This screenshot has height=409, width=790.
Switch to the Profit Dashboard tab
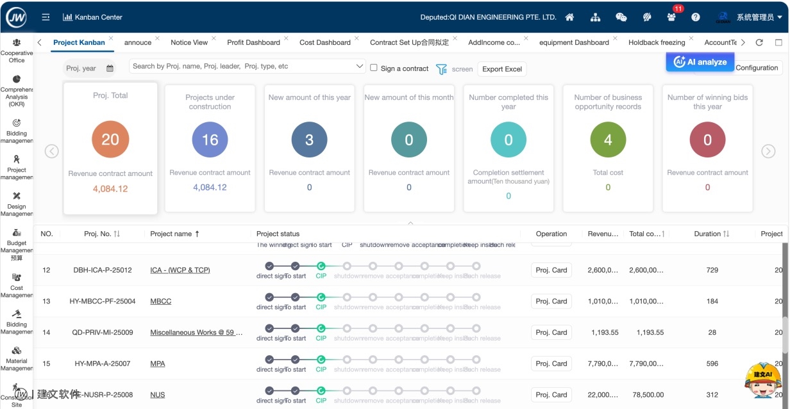253,42
